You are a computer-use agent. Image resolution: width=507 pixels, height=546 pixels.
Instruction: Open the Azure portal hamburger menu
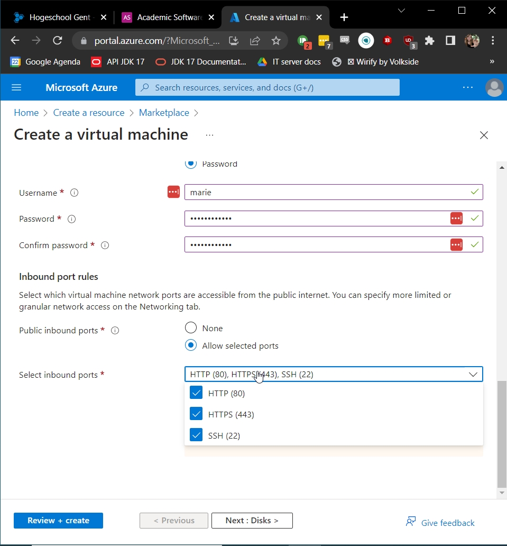[16, 87]
